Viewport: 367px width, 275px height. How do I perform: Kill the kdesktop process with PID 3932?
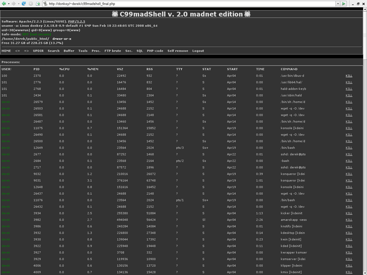tap(349, 233)
